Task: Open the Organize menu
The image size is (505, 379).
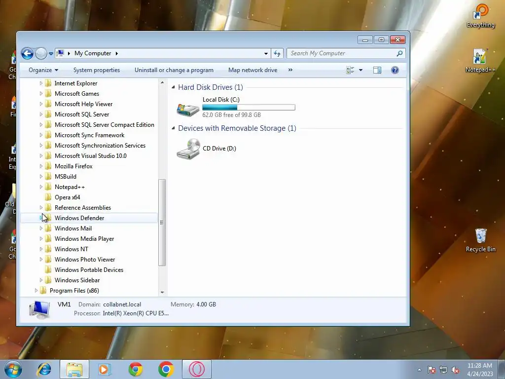Action: (x=43, y=70)
